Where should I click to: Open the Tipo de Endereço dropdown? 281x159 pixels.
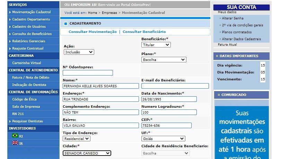[x=76, y=139]
